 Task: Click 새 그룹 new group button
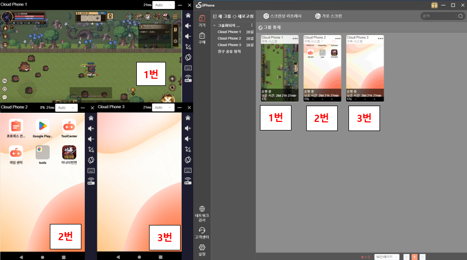(222, 16)
